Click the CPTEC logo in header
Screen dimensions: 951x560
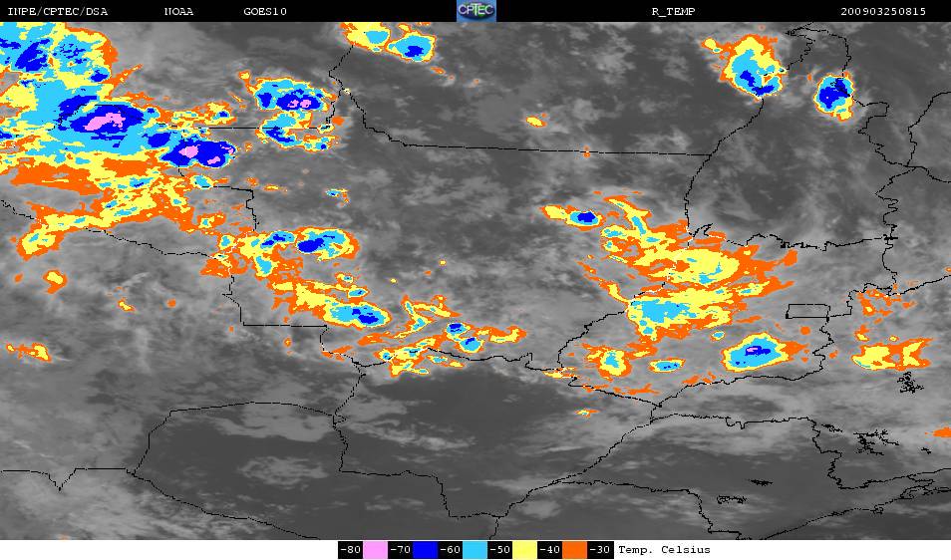coord(476,11)
